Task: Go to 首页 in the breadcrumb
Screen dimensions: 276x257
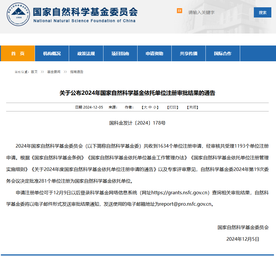Action: point(34,72)
